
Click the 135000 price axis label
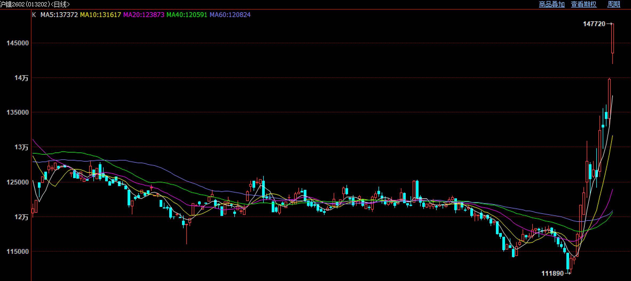[18, 113]
